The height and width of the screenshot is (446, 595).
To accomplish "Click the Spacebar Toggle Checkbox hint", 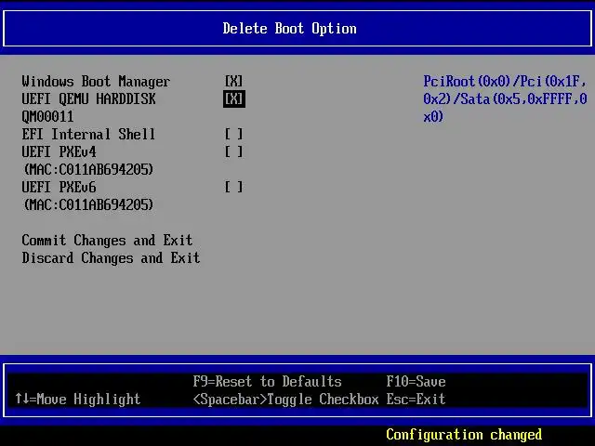I will coord(285,400).
